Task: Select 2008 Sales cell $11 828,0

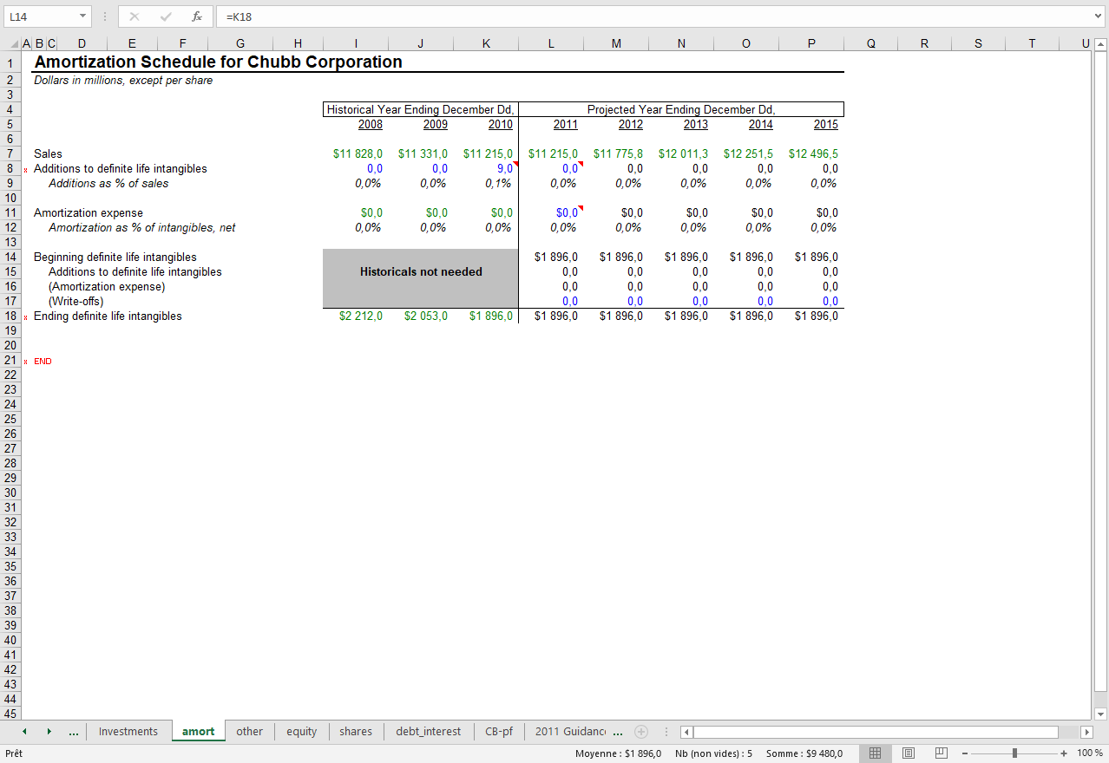Action: pos(356,153)
